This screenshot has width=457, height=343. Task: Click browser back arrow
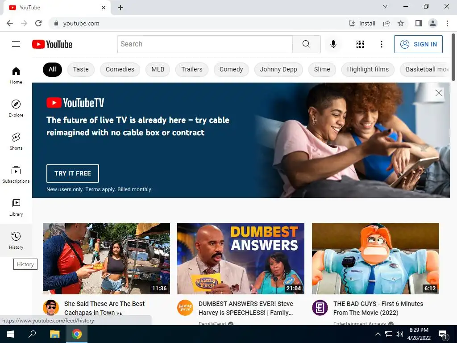[x=10, y=23]
